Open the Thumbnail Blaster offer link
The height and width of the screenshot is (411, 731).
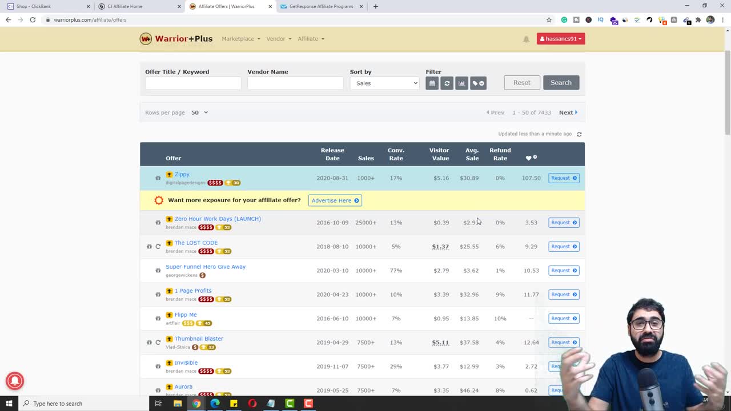199,339
